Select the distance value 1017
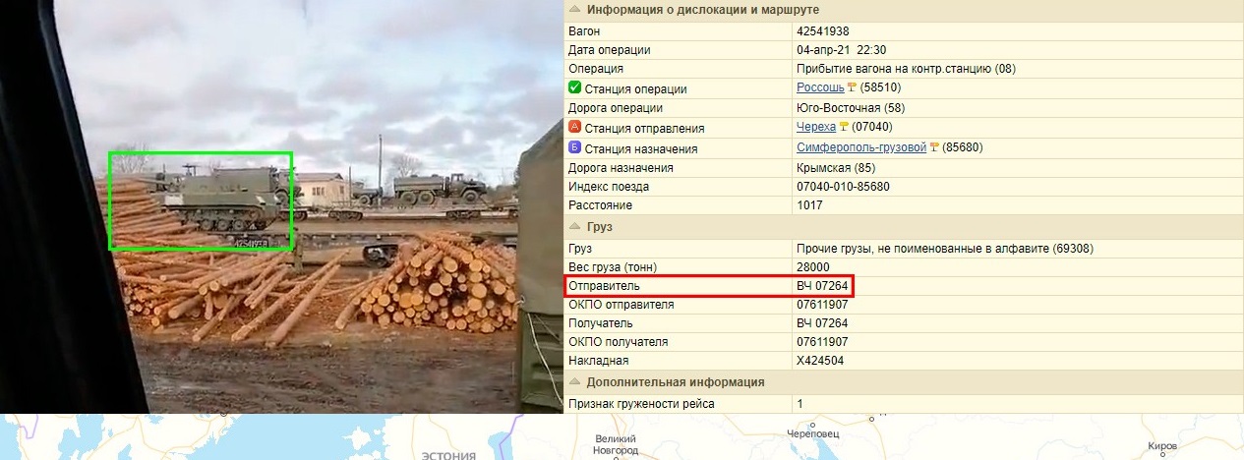 810,206
